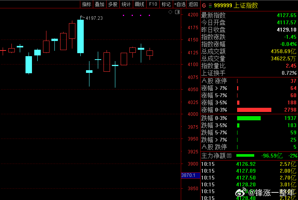The width and height of the screenshot is (298, 200).
Task: Click the green 主力净额 bar
Action: [245, 156]
